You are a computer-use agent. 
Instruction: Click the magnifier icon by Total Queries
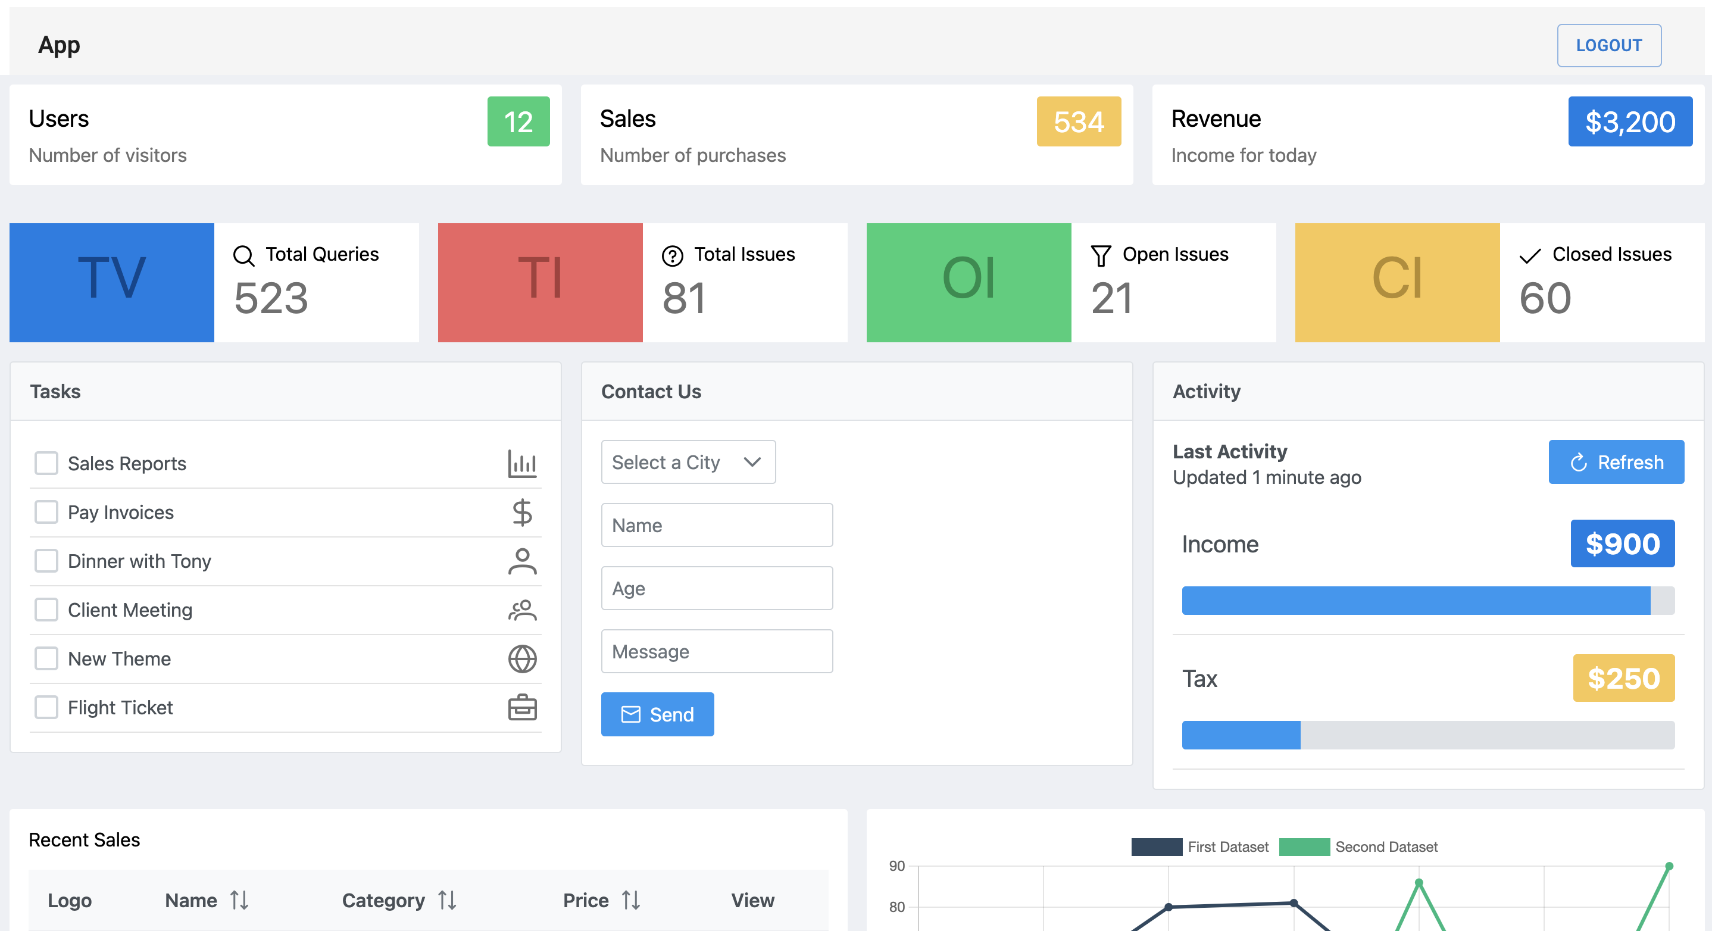244,256
